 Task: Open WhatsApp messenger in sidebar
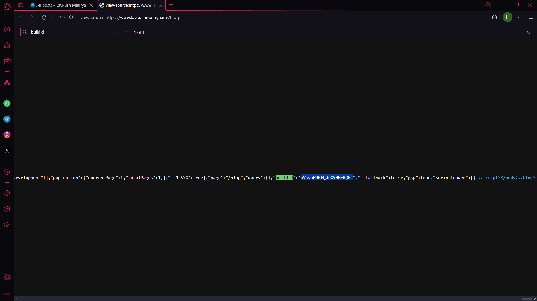7,104
